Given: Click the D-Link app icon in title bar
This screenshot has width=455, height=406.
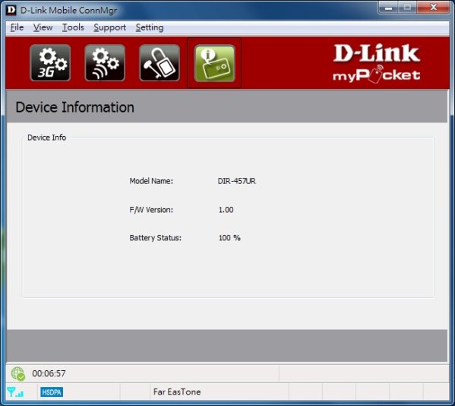Looking at the screenshot, I should [x=11, y=10].
